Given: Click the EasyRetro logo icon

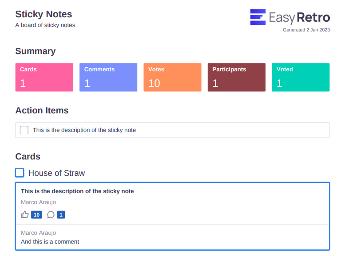Looking at the screenshot, I should (258, 17).
